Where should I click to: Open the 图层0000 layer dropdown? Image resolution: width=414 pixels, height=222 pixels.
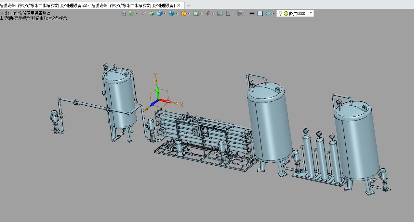coord(295,13)
